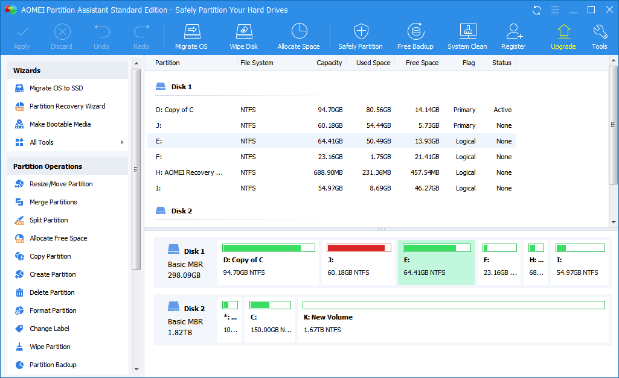Open the Migrate OS tool
The height and width of the screenshot is (378, 619).
pyautogui.click(x=191, y=37)
